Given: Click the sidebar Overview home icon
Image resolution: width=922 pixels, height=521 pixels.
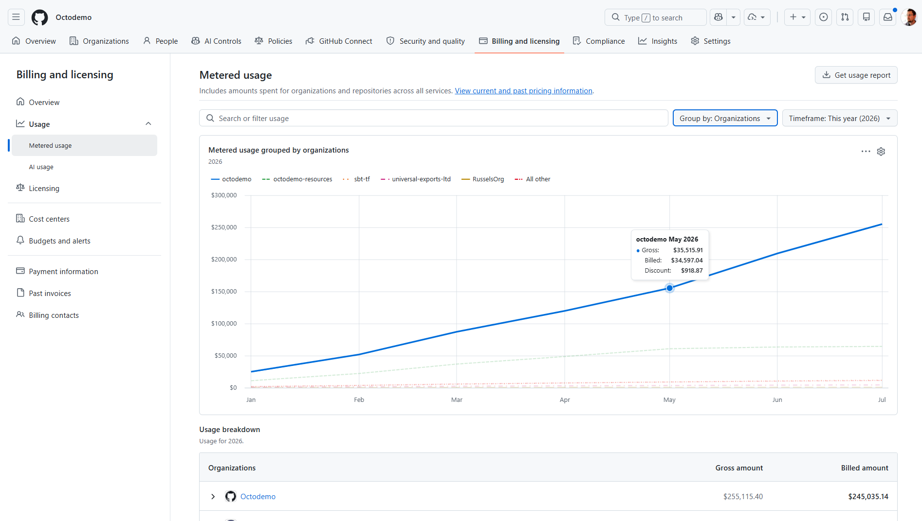Looking at the screenshot, I should (20, 102).
